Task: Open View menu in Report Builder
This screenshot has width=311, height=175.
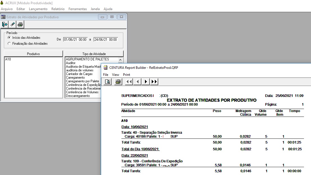Action: (x=115, y=75)
